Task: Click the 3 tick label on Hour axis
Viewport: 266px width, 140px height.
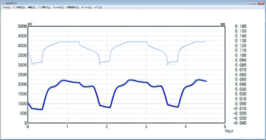Action: (146, 126)
